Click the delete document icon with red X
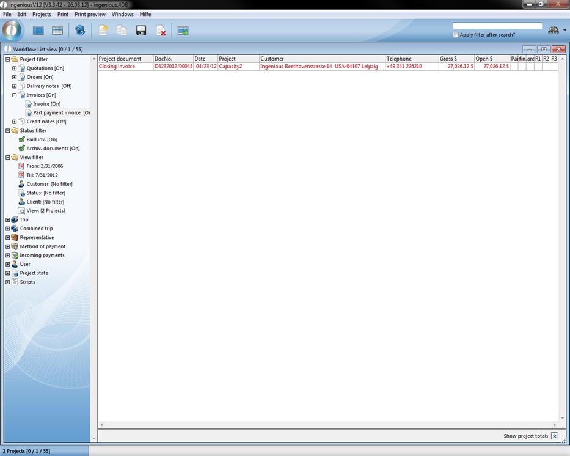The image size is (570, 456). [161, 31]
